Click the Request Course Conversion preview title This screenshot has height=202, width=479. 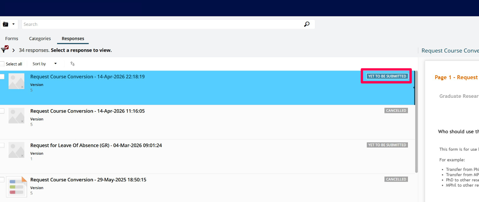(x=450, y=50)
